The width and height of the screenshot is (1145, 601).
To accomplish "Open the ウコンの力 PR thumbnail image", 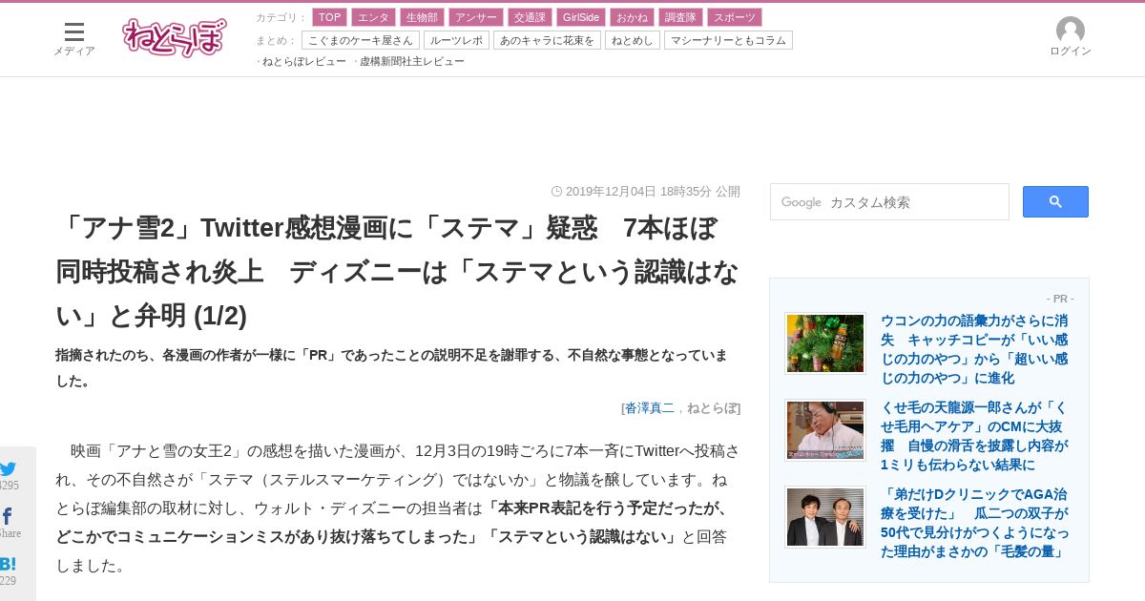I will (x=825, y=343).
